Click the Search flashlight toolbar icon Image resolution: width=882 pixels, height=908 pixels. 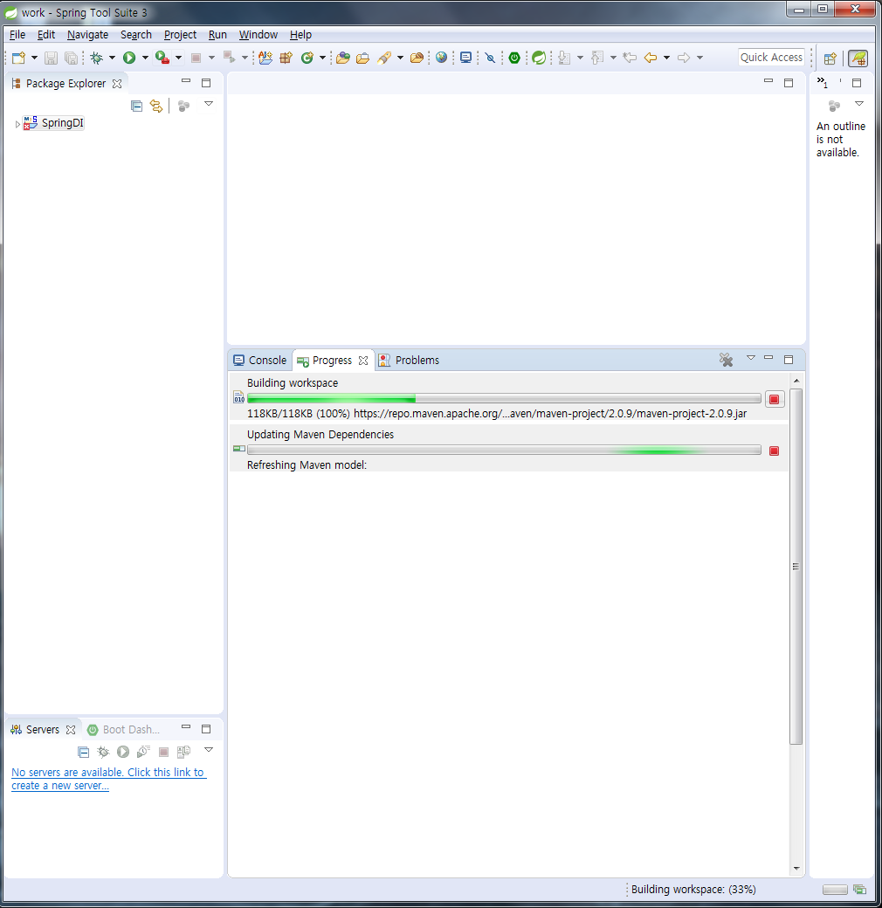tap(383, 58)
